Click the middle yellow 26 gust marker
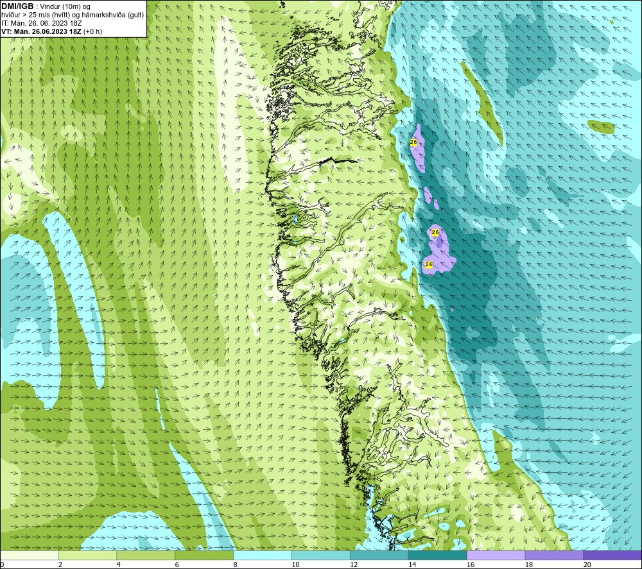The width and height of the screenshot is (642, 569). (x=435, y=232)
